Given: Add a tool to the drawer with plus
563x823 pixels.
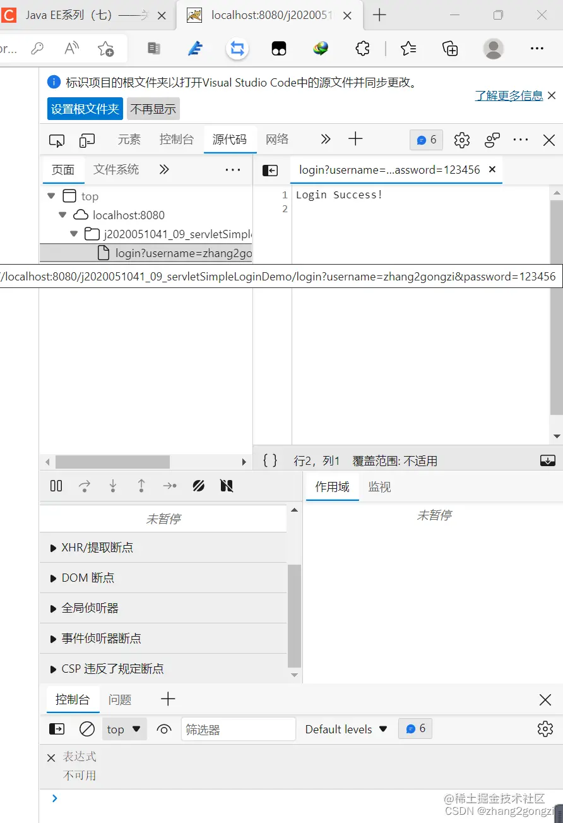Looking at the screenshot, I should pos(168,699).
